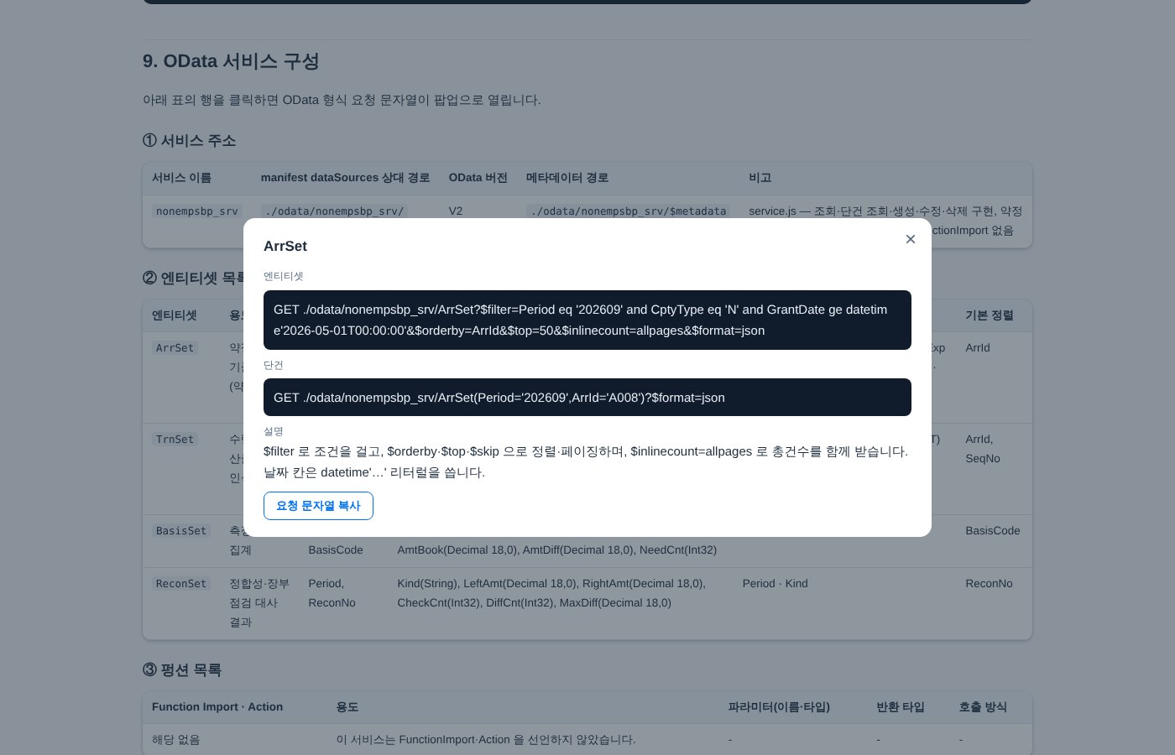
Task: Click the 서비스 이름 column header
Action: pyautogui.click(x=181, y=178)
